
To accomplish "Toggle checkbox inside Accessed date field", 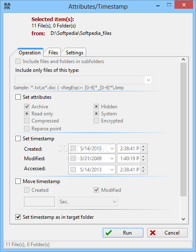I will [73, 169].
